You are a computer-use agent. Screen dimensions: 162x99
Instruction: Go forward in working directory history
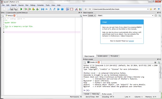pyautogui.click(x=90, y=9)
